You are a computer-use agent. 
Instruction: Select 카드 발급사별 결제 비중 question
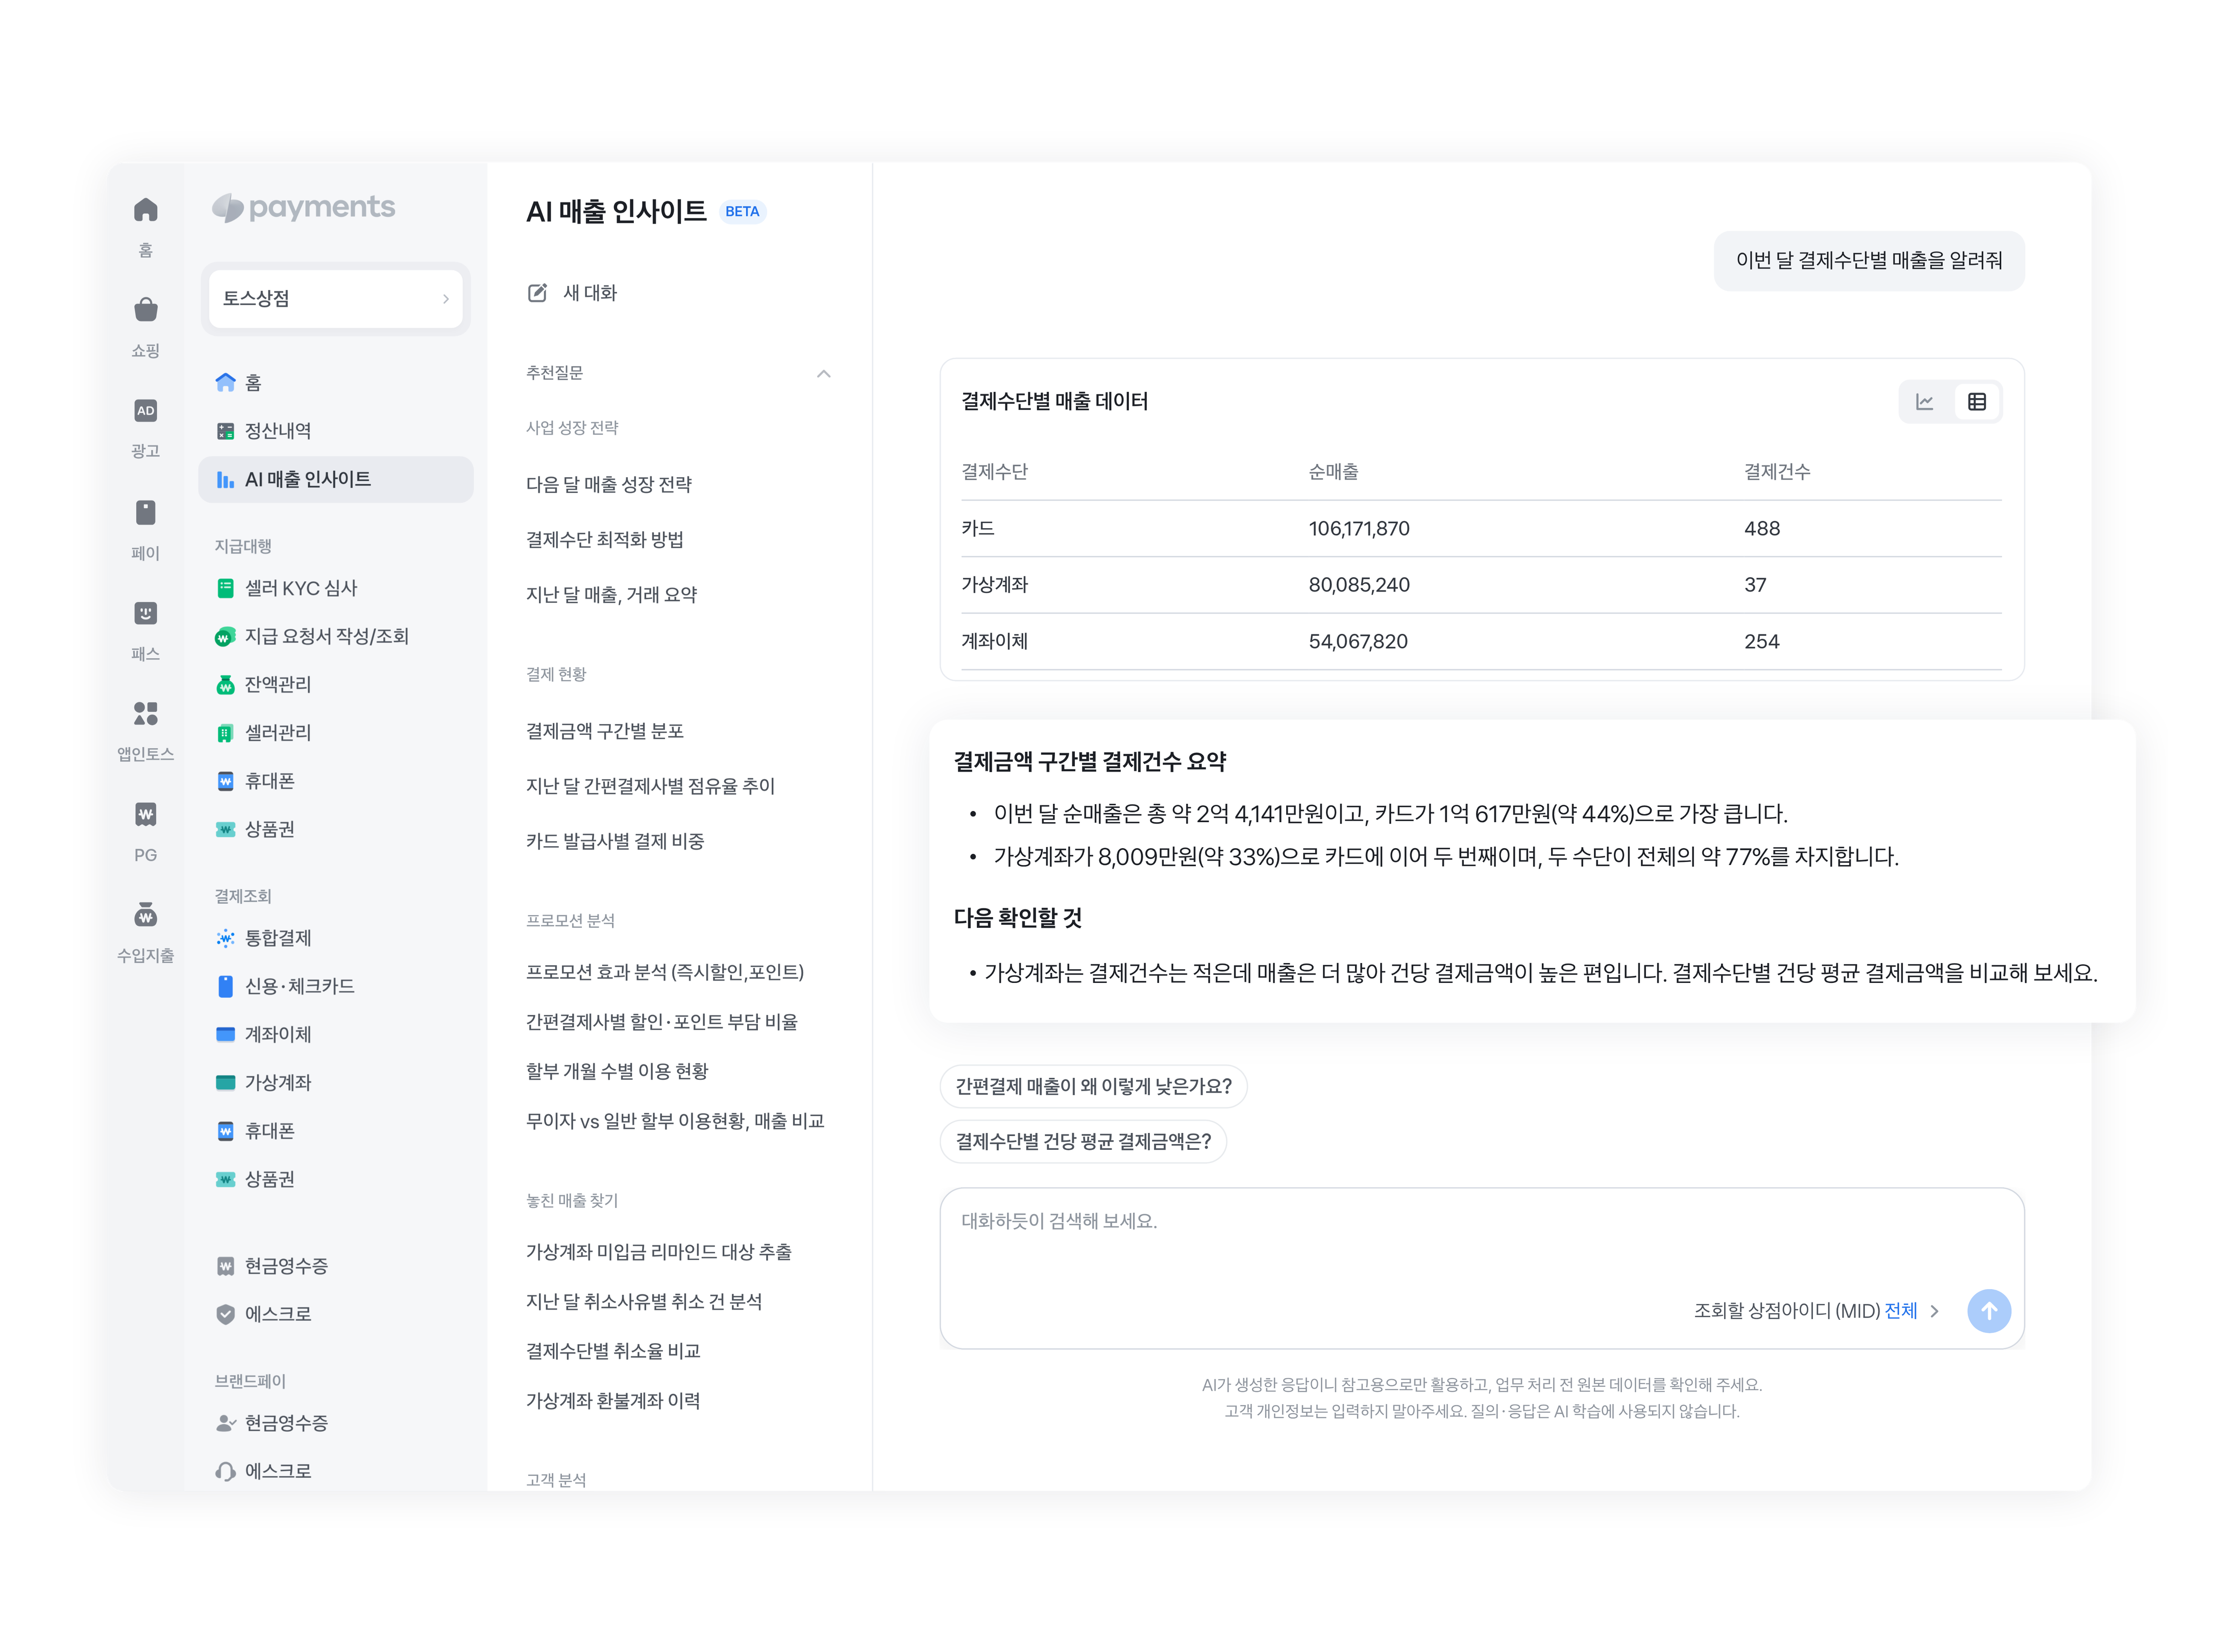615,841
